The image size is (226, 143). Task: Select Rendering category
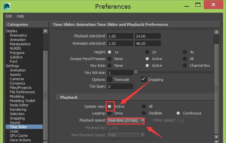click(x=18, y=109)
